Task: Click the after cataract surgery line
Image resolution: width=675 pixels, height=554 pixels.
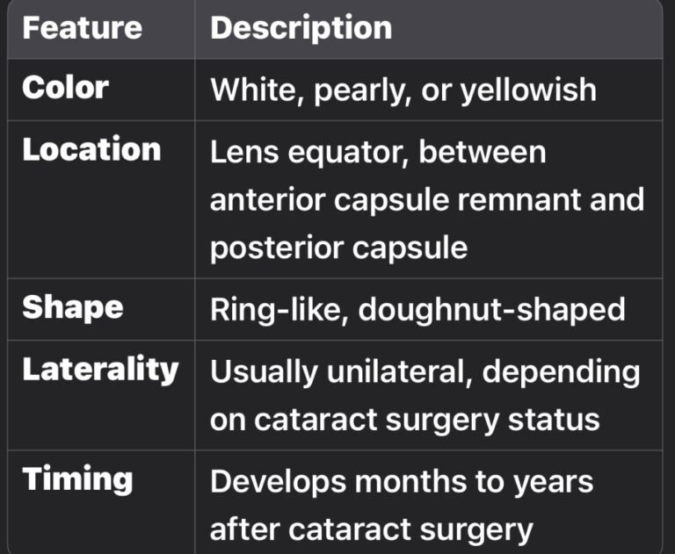Action: click(x=372, y=529)
